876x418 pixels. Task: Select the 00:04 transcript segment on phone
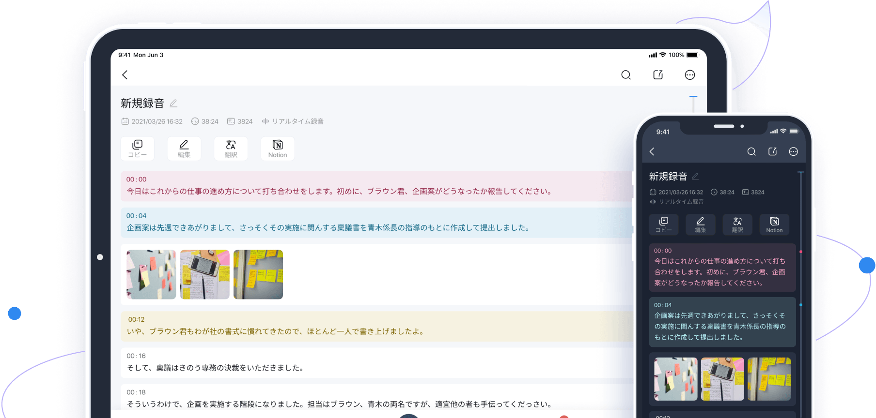722,322
